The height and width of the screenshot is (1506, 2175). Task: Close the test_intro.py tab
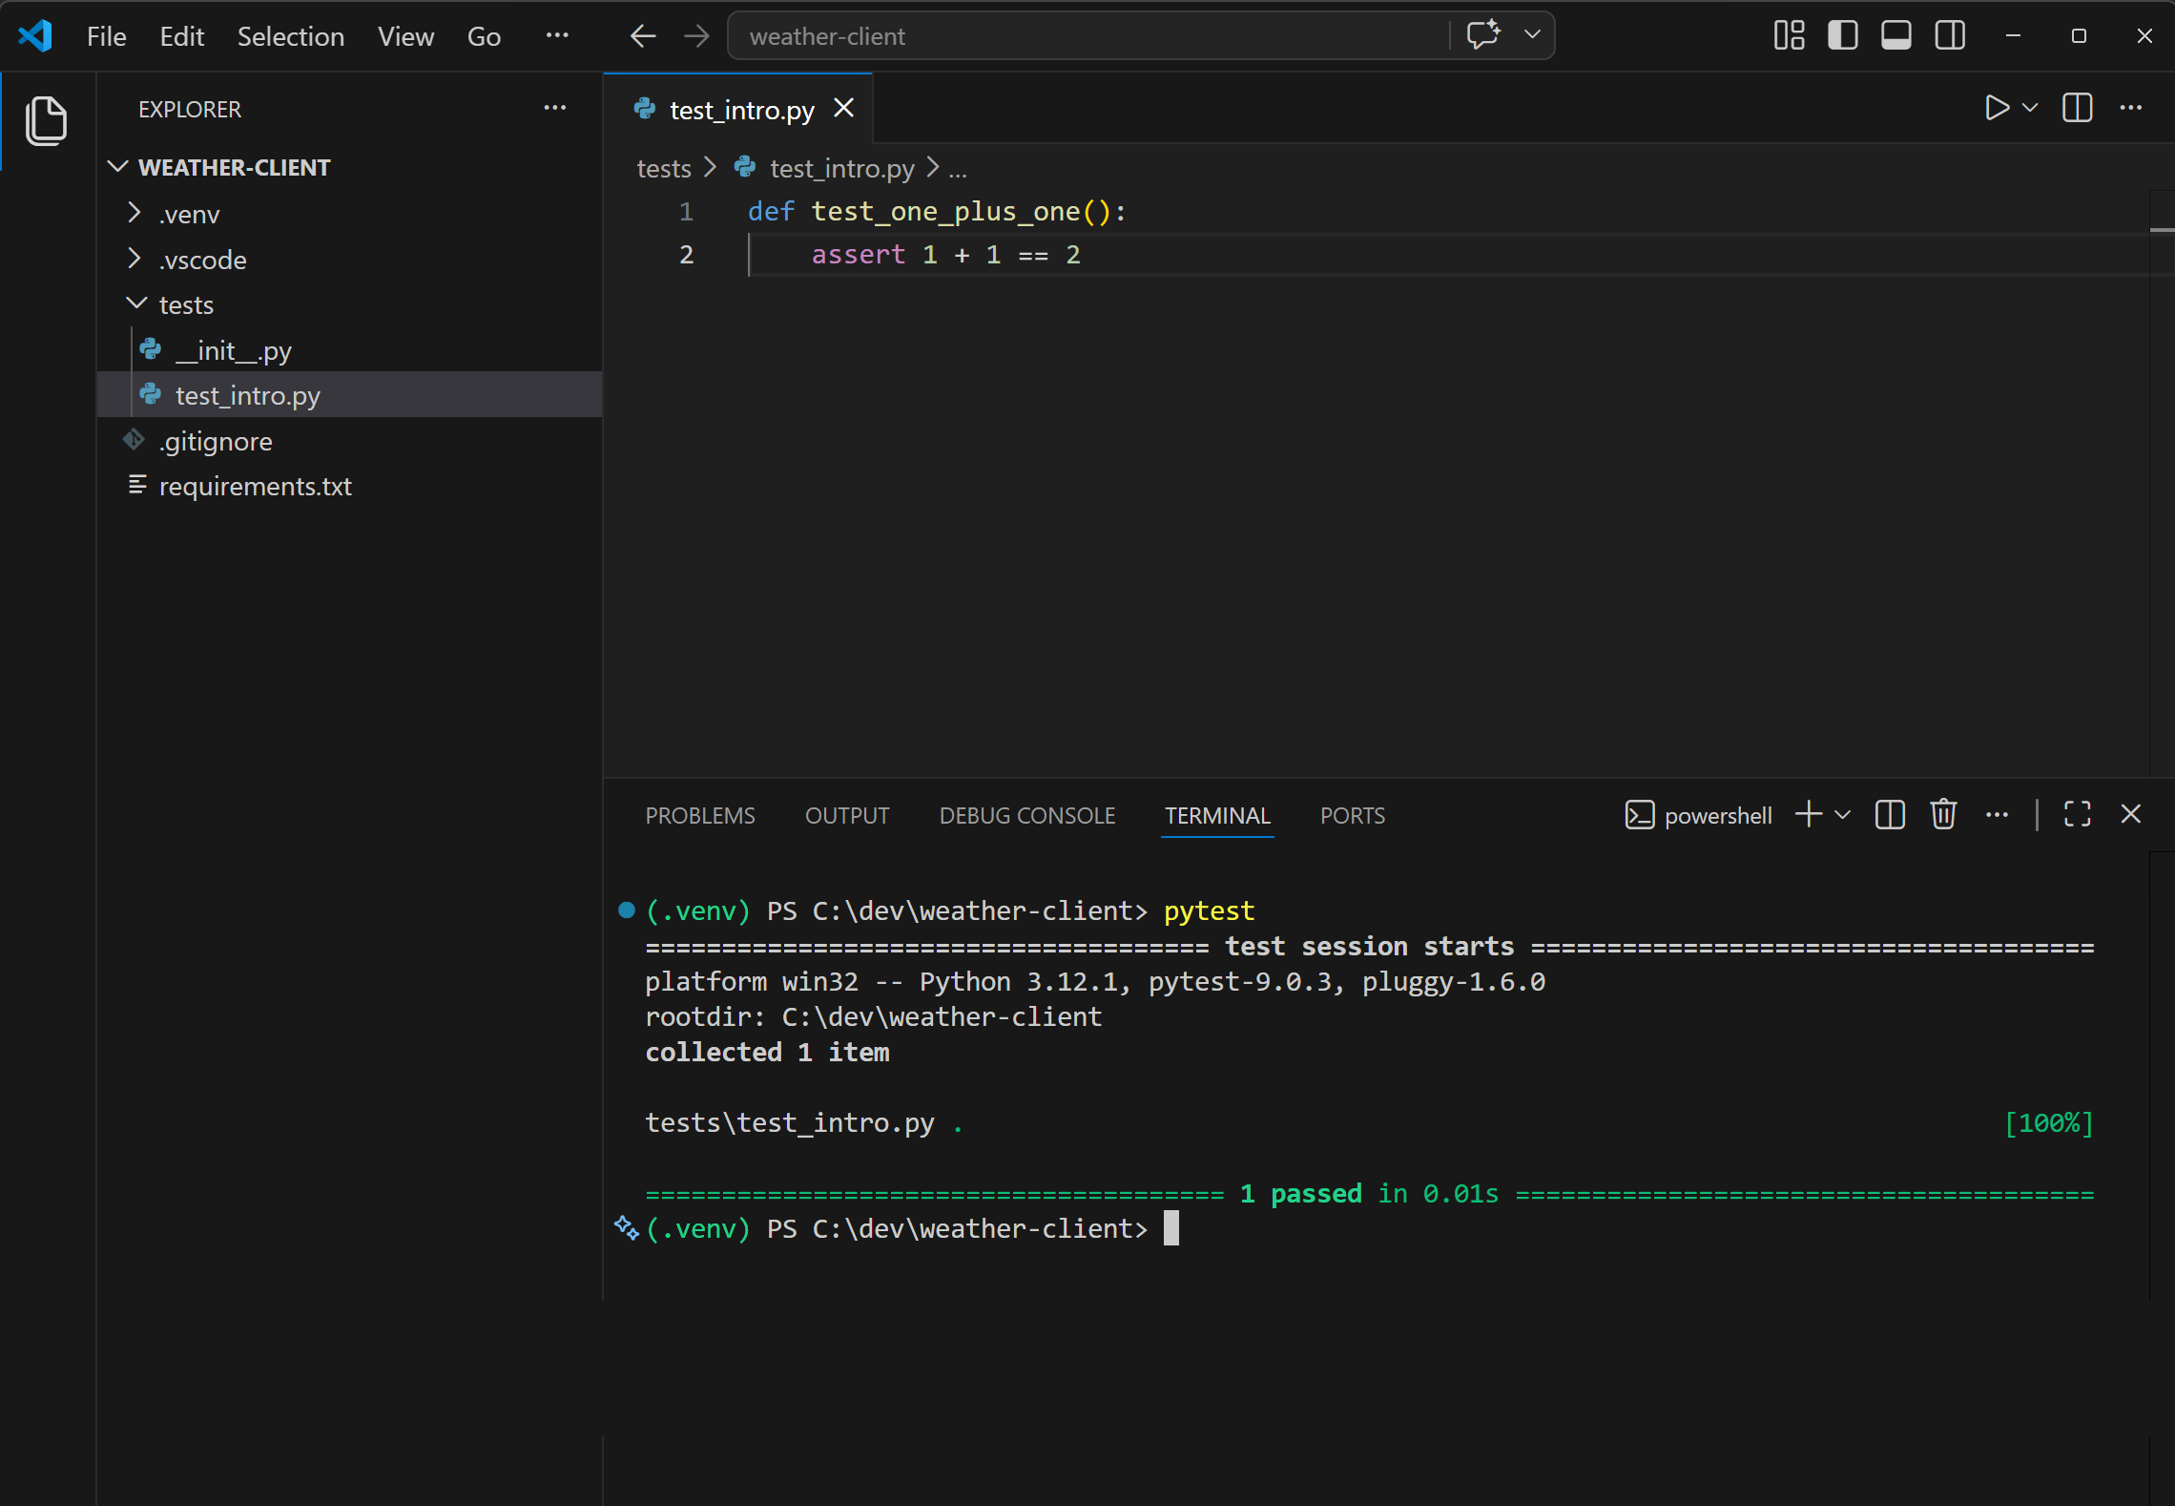click(843, 109)
